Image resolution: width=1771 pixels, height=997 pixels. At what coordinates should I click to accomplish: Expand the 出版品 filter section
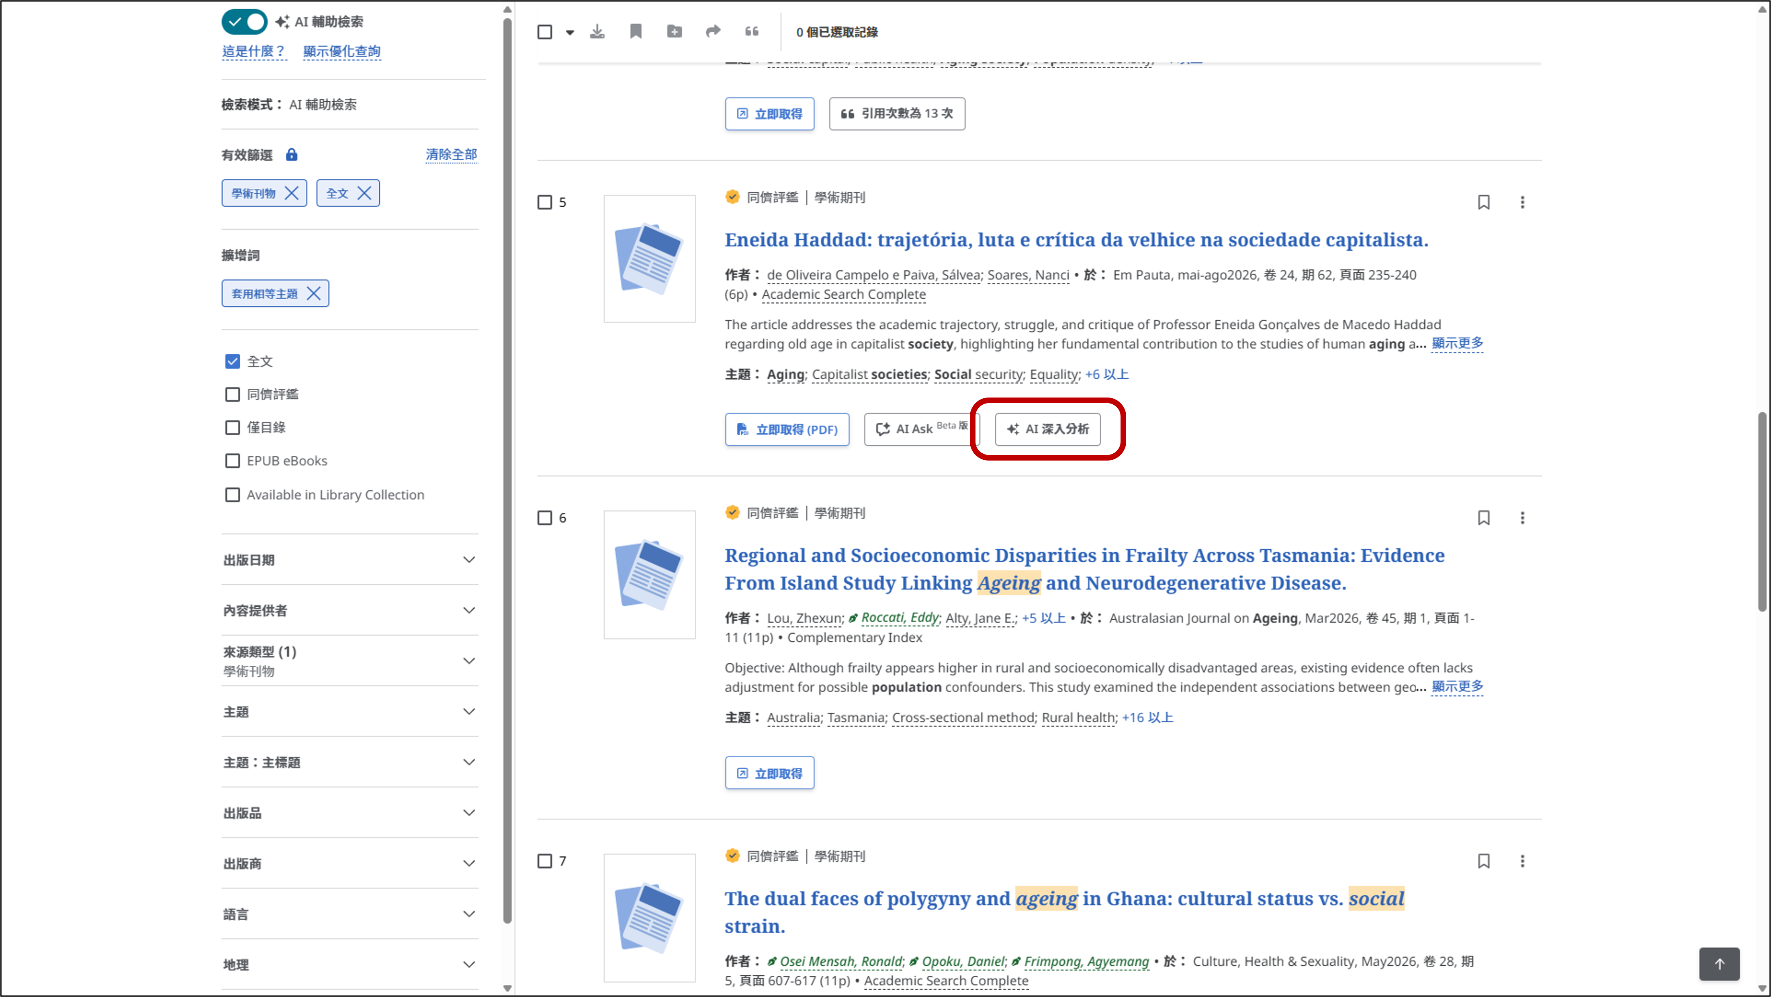click(x=350, y=813)
